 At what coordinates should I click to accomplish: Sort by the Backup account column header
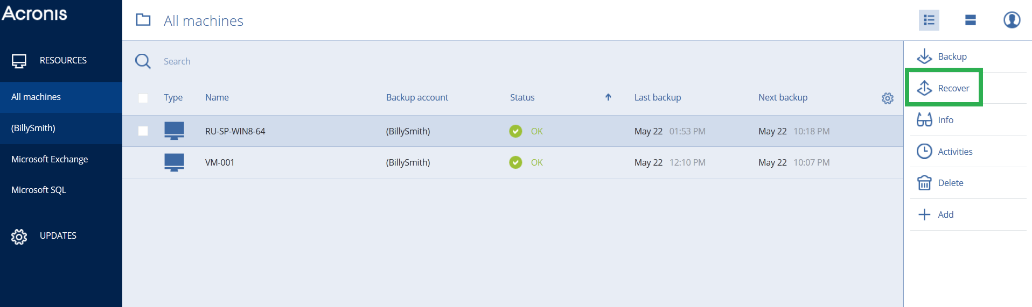(x=417, y=97)
